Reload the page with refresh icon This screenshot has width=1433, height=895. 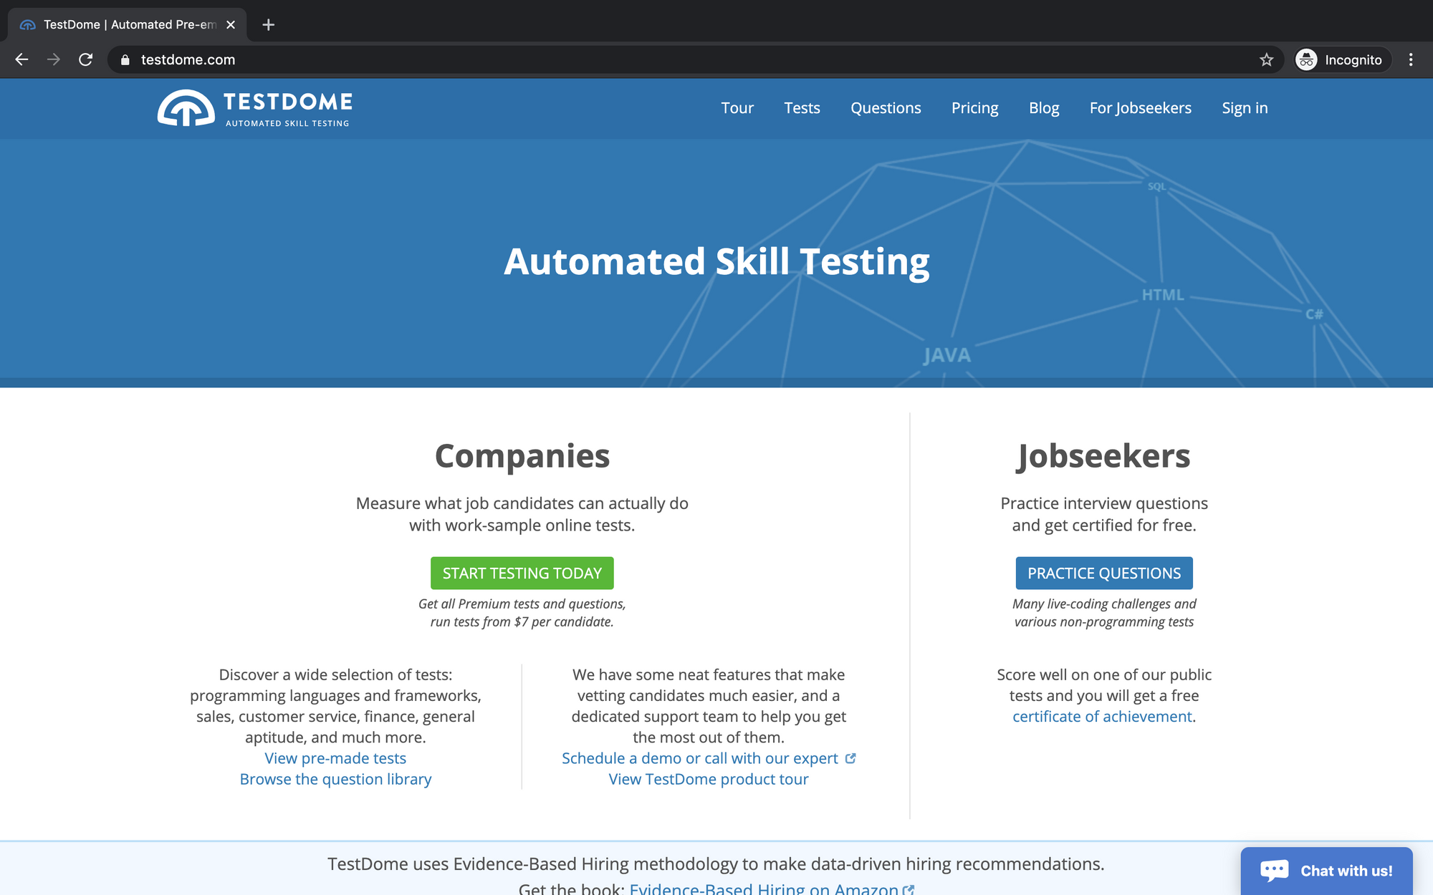(86, 59)
